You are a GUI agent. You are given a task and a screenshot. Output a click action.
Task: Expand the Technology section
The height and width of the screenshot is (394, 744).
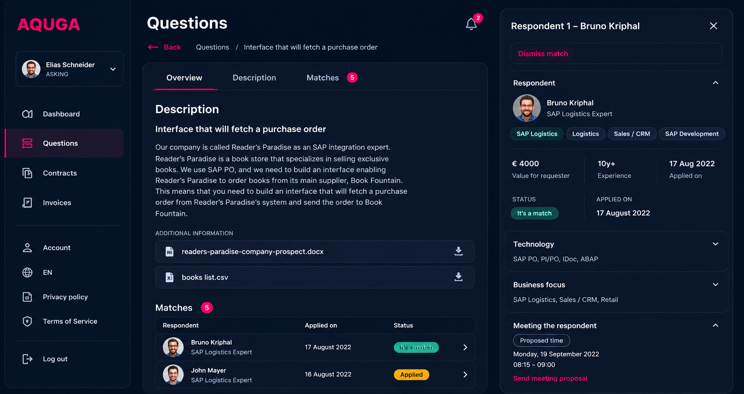point(716,244)
